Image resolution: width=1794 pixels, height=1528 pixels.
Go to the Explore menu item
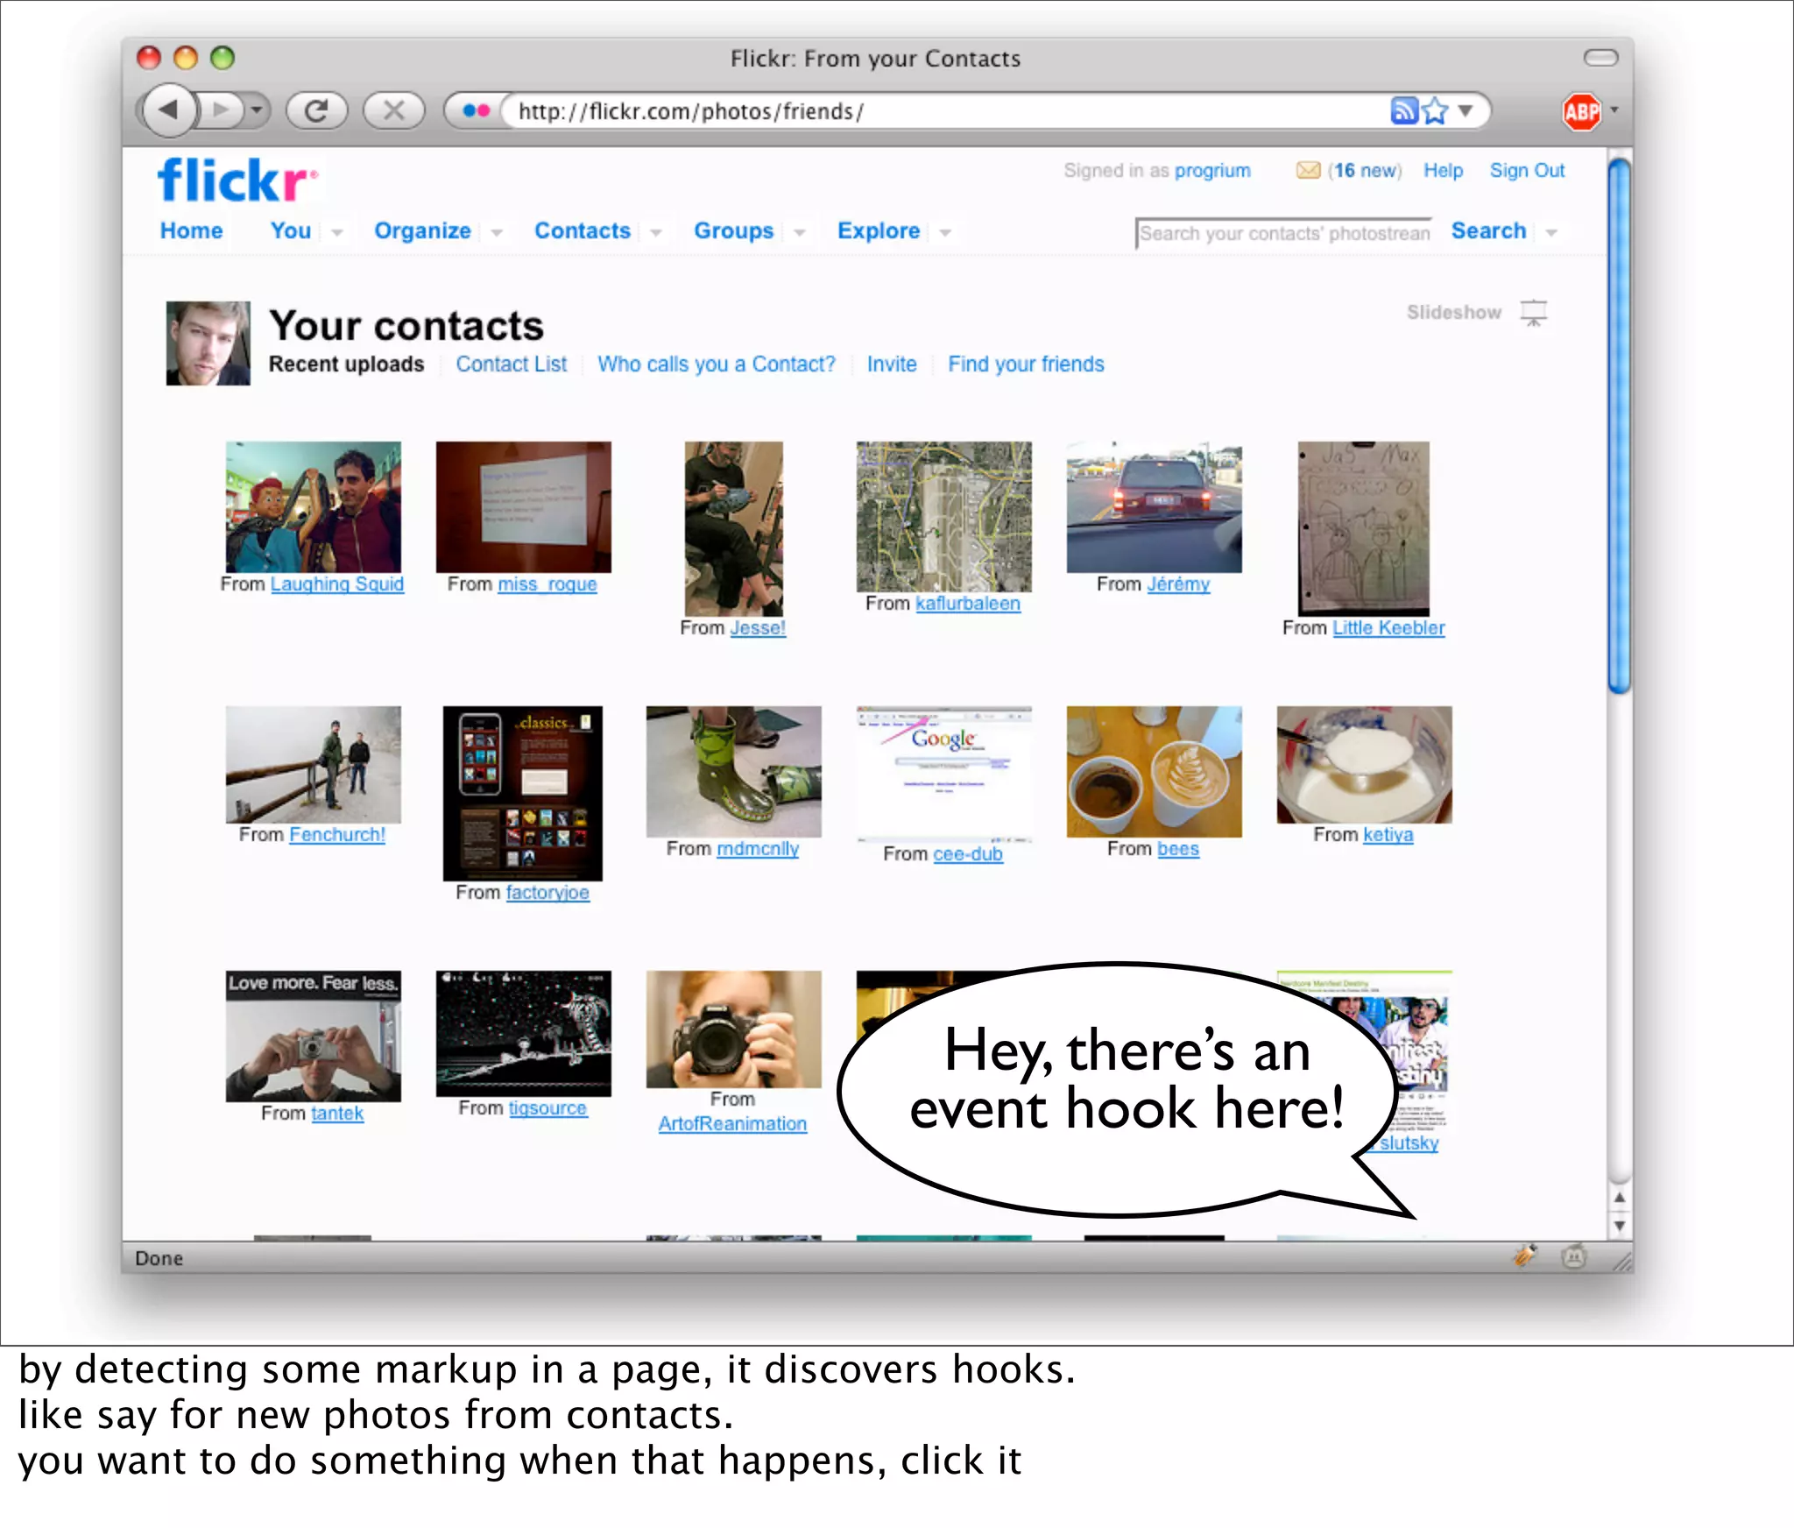878,230
